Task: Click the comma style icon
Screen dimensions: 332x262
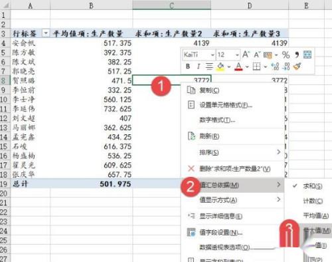Action: point(297,55)
